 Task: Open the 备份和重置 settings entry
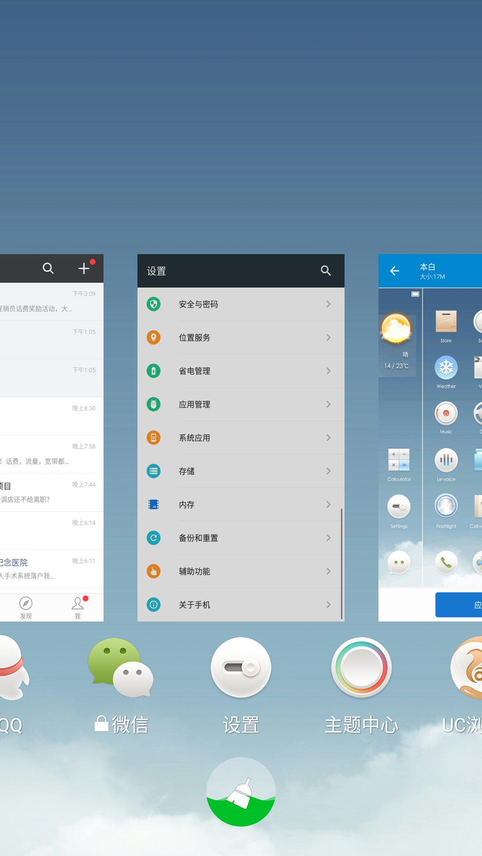click(x=241, y=538)
